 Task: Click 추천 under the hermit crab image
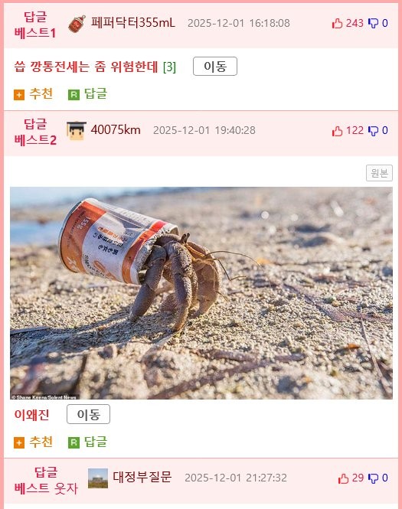34,442
